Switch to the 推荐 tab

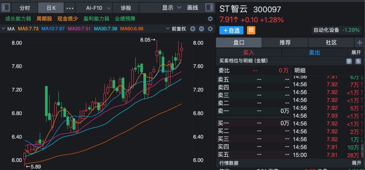pyautogui.click(x=285, y=42)
